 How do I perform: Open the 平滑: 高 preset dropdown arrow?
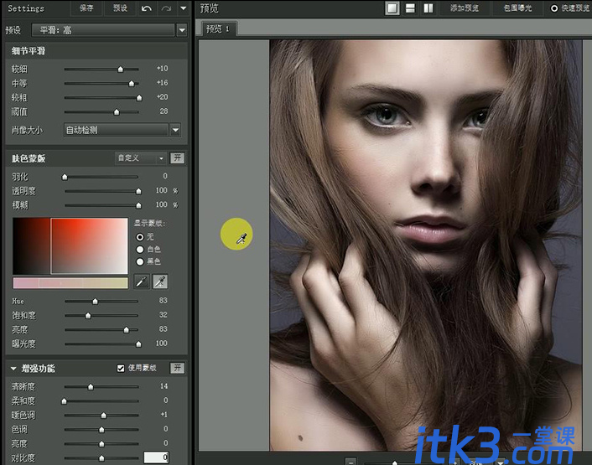click(x=182, y=30)
